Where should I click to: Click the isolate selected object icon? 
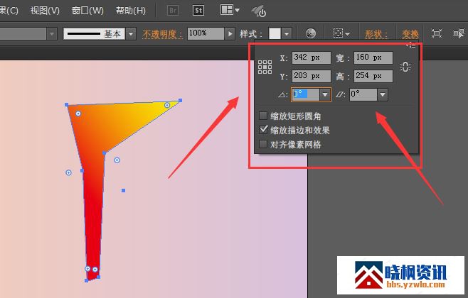(x=437, y=33)
